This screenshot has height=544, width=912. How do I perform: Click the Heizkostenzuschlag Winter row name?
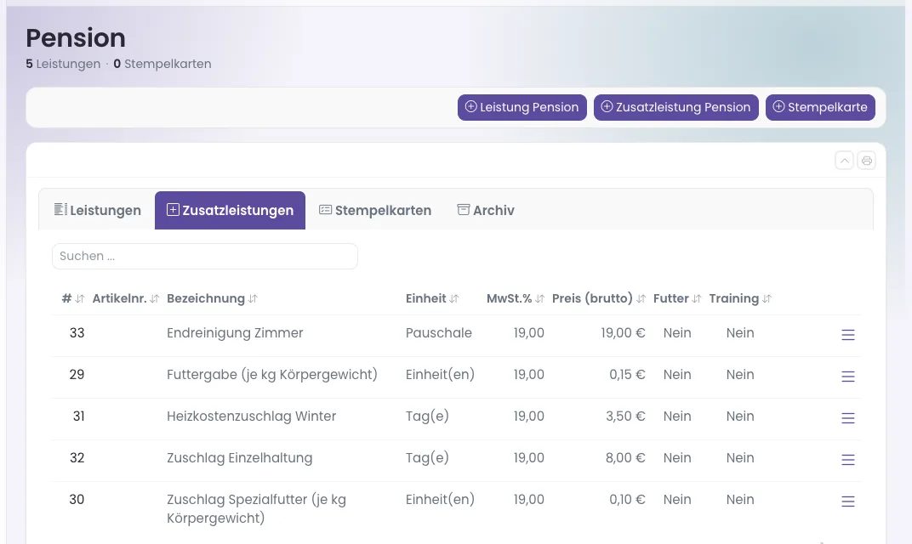click(251, 416)
